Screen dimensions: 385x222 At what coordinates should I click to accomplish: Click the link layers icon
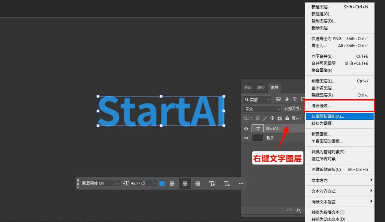coord(289,210)
